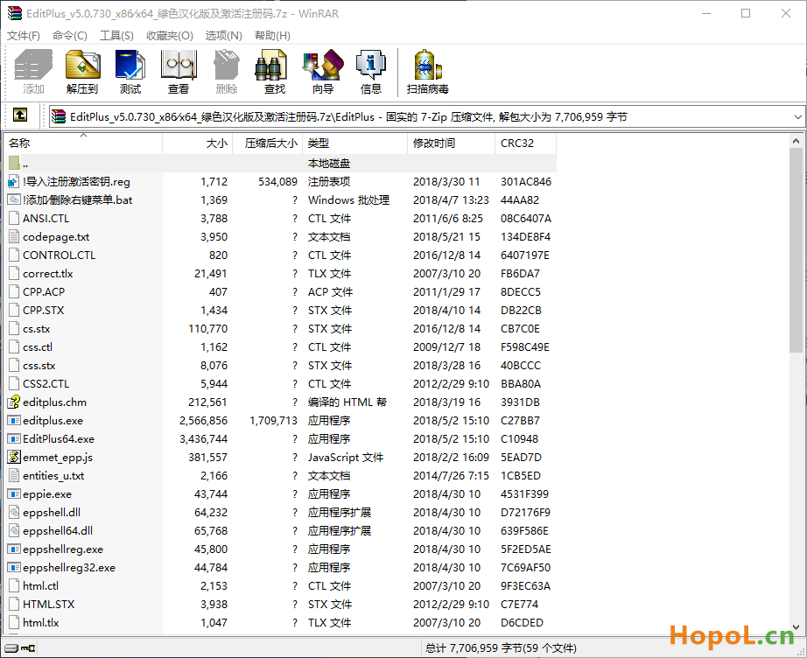This screenshot has width=807, height=658.
Task: Click the EditPlus64.exe application icon
Action: tap(14, 439)
